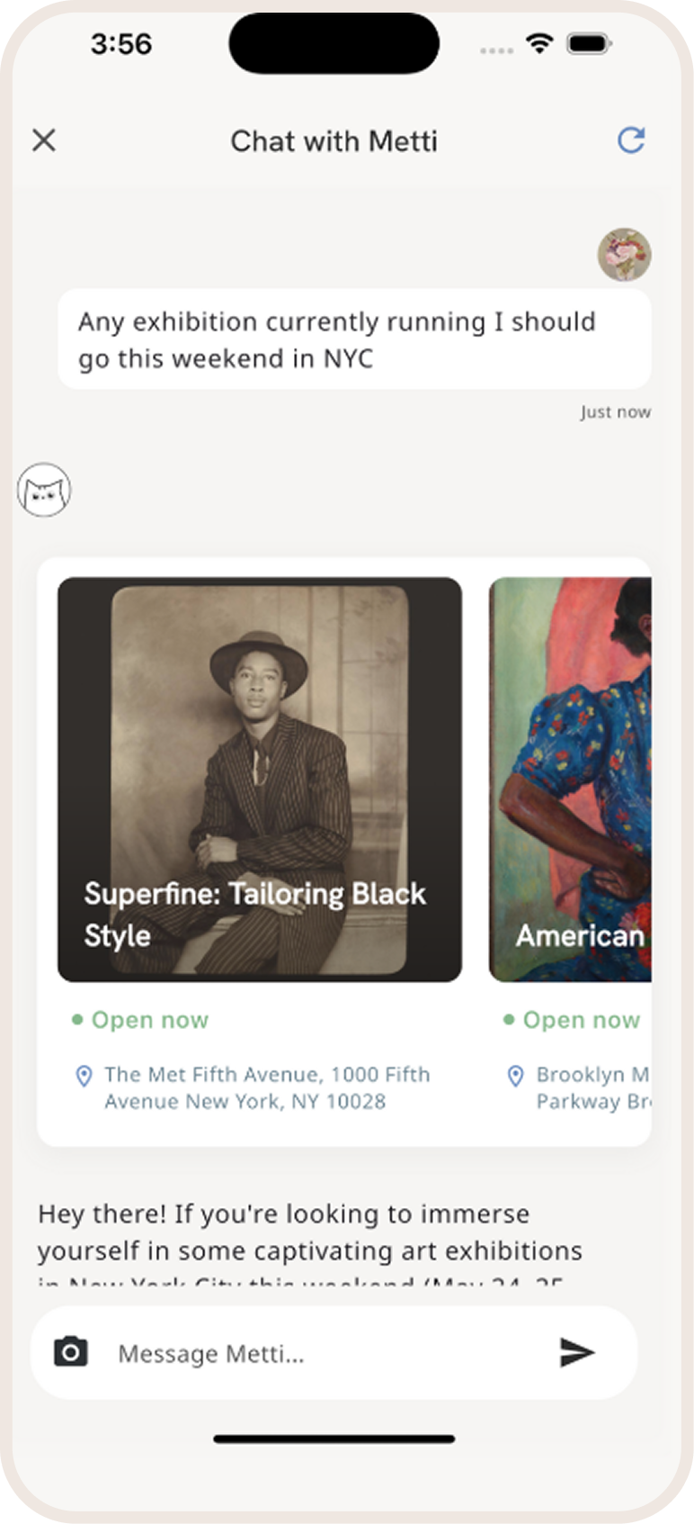This screenshot has width=694, height=1524.
Task: Tap Metti's Hey there reply text
Action: tap(309, 1233)
